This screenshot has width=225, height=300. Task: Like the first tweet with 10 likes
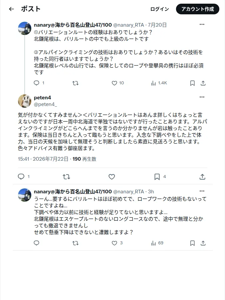coord(114,83)
